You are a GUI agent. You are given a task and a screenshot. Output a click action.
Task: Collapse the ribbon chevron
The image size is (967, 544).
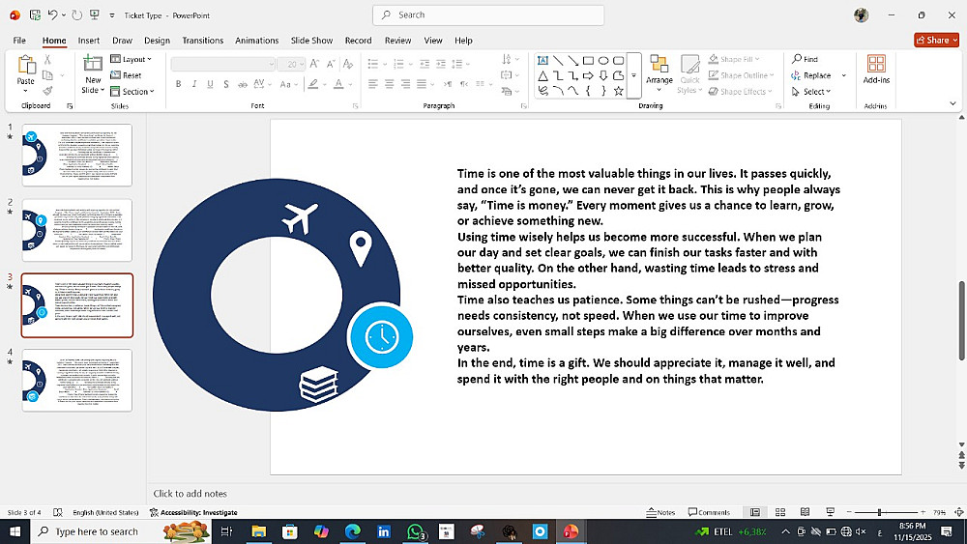pos(952,103)
